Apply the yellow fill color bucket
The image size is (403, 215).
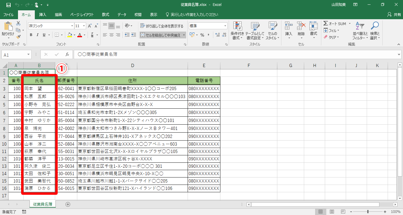pos(70,35)
